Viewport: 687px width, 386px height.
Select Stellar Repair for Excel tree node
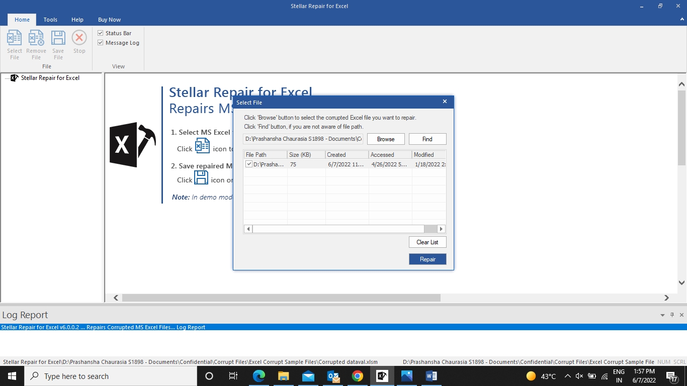coord(50,78)
